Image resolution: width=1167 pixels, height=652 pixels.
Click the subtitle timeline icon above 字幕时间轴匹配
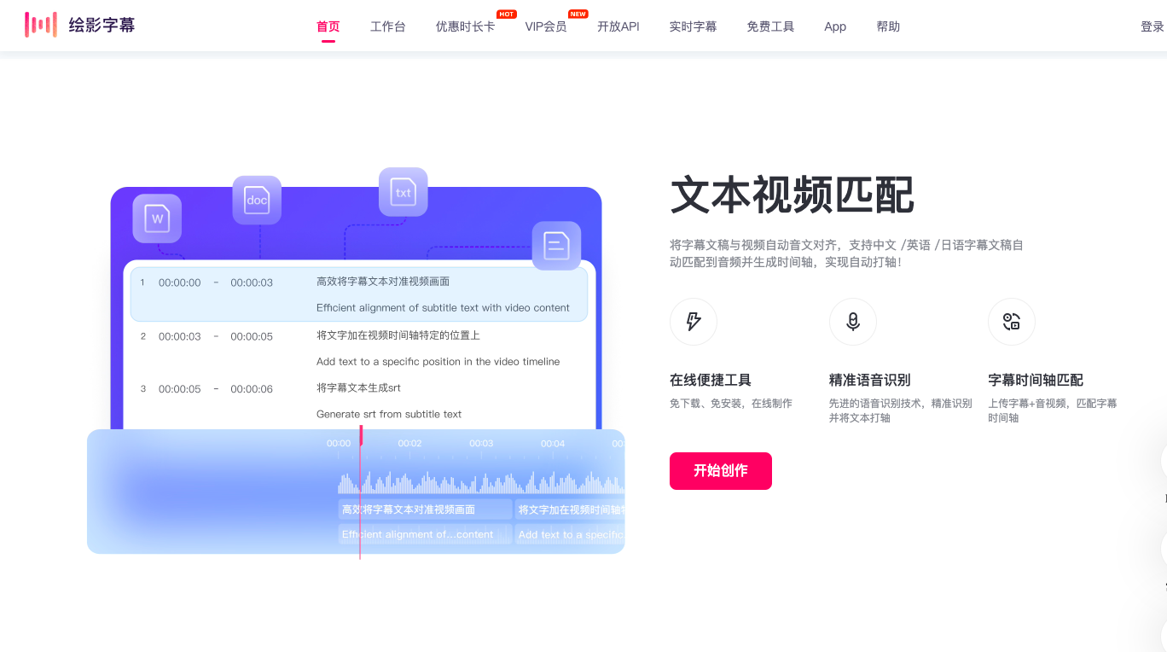[1012, 322]
